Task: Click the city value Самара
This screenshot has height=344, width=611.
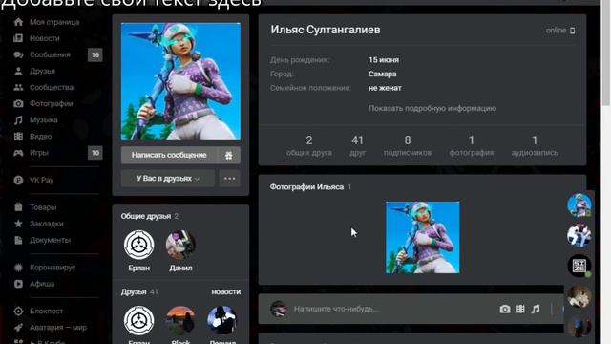Action: 382,75
